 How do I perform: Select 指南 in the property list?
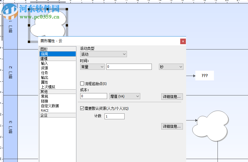[58, 54]
